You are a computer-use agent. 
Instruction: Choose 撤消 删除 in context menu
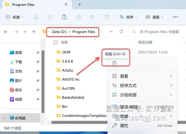142,107
